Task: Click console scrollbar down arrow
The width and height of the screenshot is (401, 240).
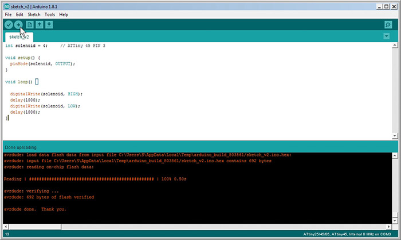Action: tap(395, 221)
